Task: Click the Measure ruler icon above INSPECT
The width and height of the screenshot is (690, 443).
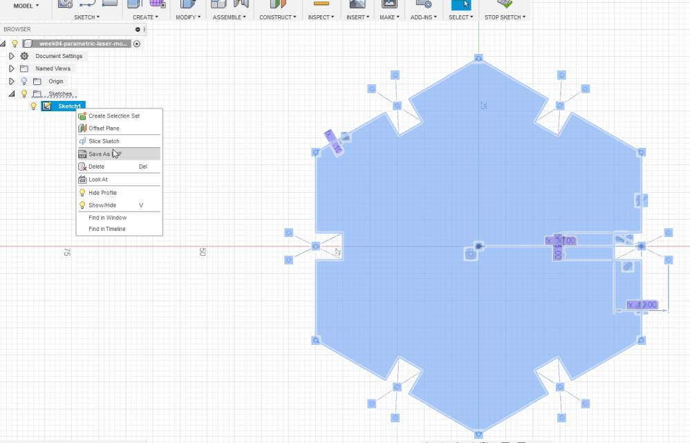Action: pos(321,3)
